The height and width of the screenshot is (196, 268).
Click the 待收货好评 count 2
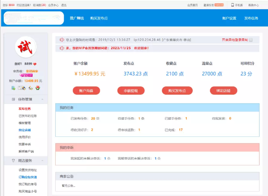point(92,130)
